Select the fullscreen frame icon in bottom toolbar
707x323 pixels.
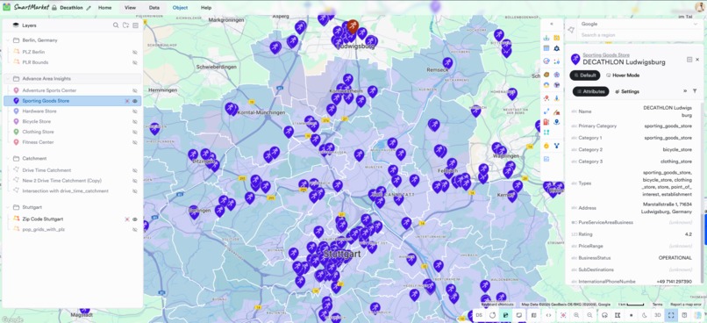[671, 315]
